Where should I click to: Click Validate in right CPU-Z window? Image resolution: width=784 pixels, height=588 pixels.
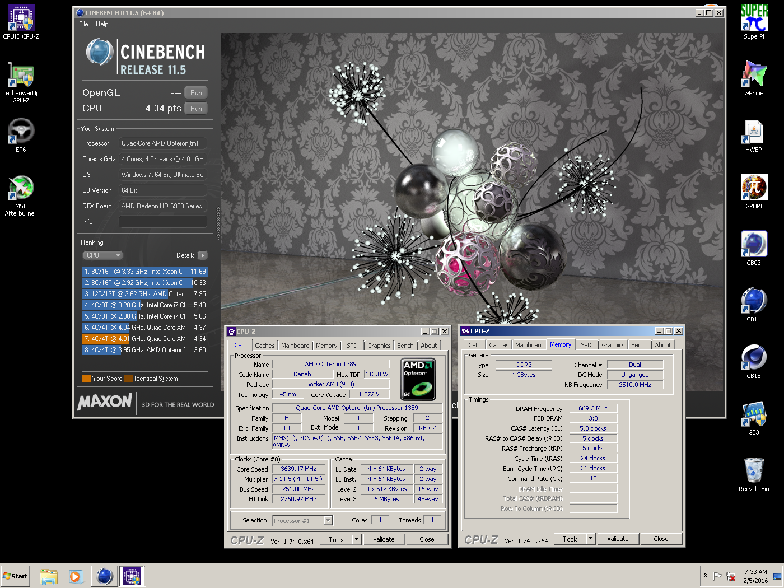coord(618,539)
